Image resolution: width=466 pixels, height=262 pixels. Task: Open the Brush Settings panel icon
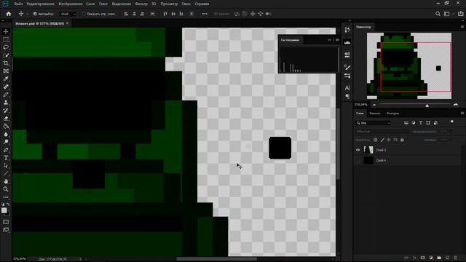[x=347, y=68]
